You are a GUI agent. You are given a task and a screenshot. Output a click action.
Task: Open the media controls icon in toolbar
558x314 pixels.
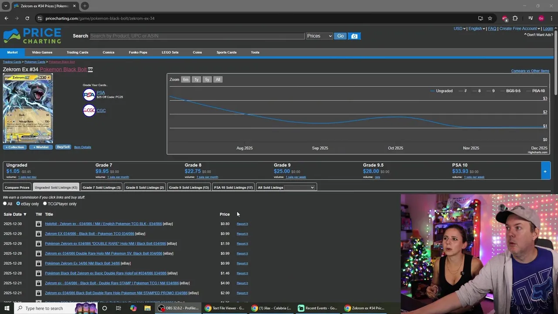pos(531,18)
